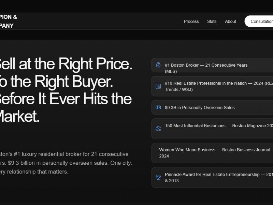Select the #1 Boston Broker card text
This screenshot has height=205, width=273.
click(x=206, y=65)
